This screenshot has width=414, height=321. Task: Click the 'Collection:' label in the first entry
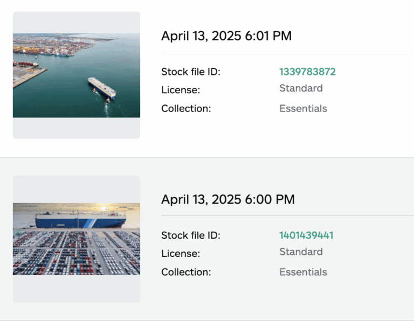(x=186, y=109)
